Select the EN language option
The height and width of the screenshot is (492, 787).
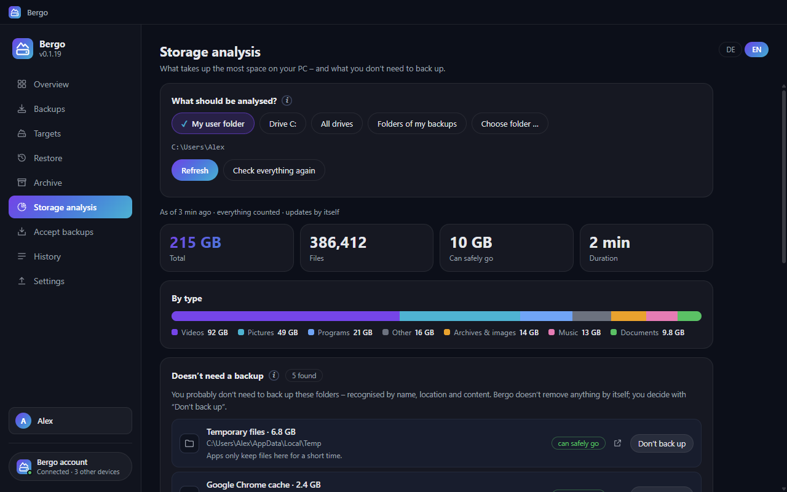click(756, 50)
